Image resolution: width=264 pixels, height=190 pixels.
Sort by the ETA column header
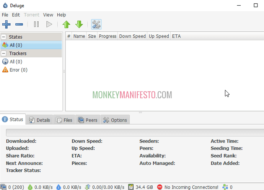176,36
